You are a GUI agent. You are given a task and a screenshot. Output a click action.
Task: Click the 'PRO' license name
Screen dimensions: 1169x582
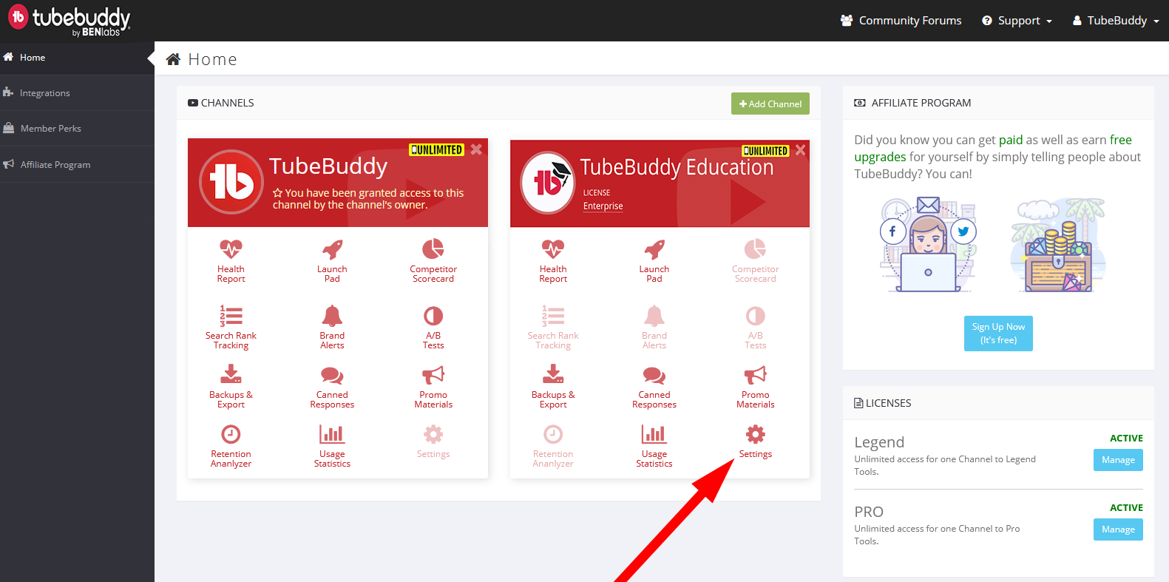tap(869, 512)
